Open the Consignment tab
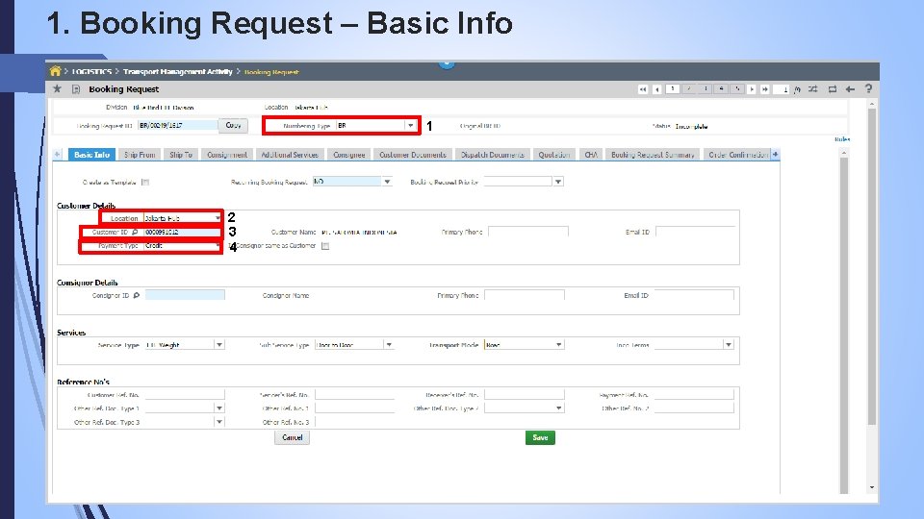924x519 pixels. coord(227,155)
